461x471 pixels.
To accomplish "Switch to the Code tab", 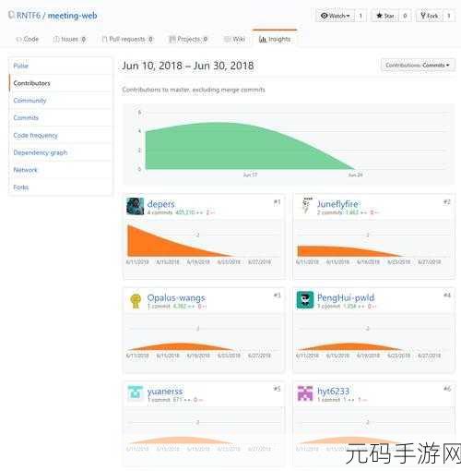I will [x=28, y=39].
